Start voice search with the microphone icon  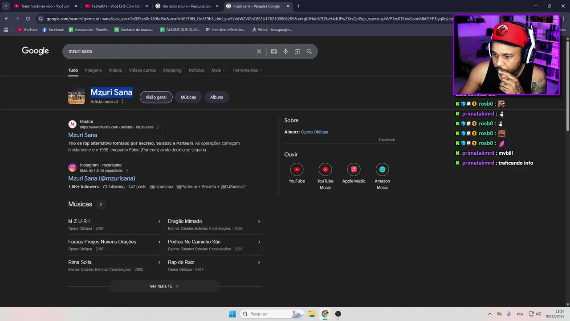pos(285,51)
